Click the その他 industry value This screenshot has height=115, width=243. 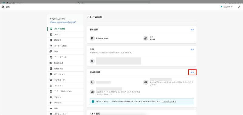[x=152, y=39]
